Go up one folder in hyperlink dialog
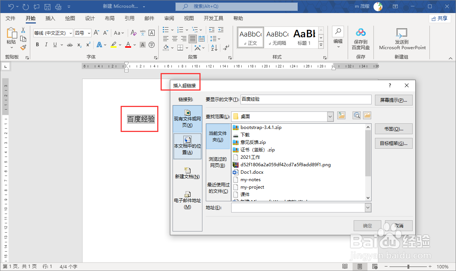 (x=341, y=116)
